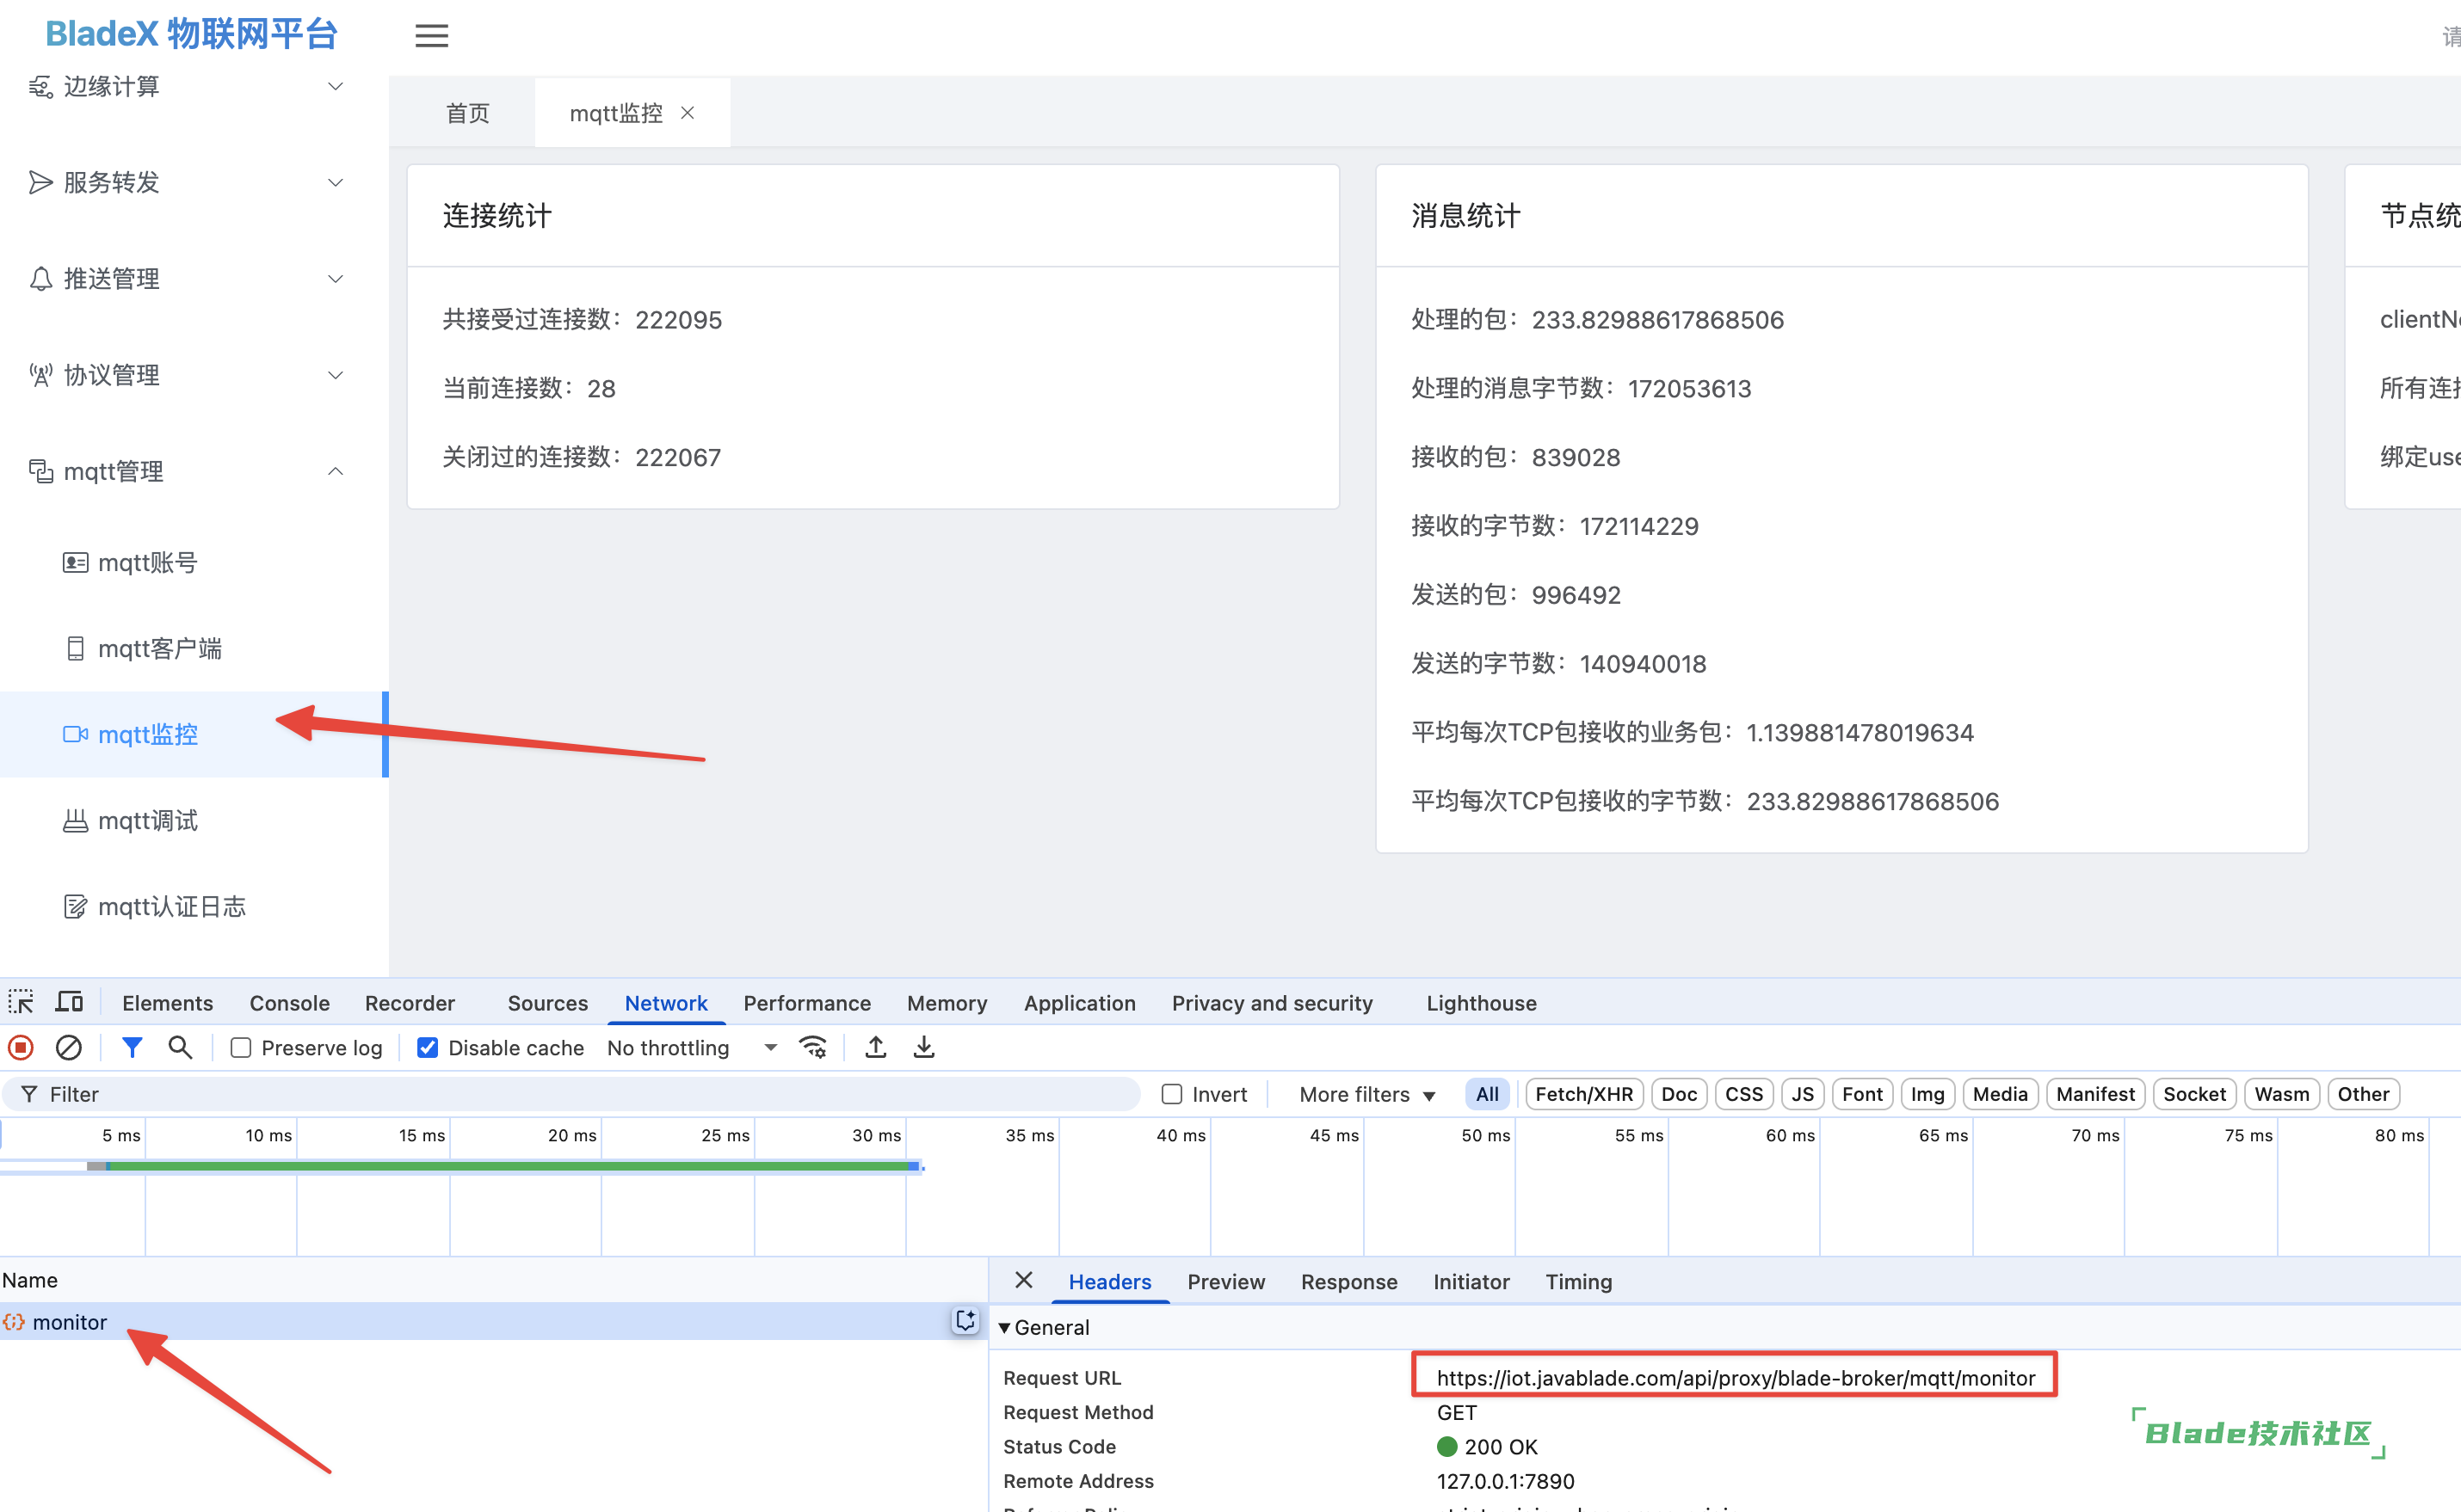Switch to the Timing request tab

click(1577, 1282)
